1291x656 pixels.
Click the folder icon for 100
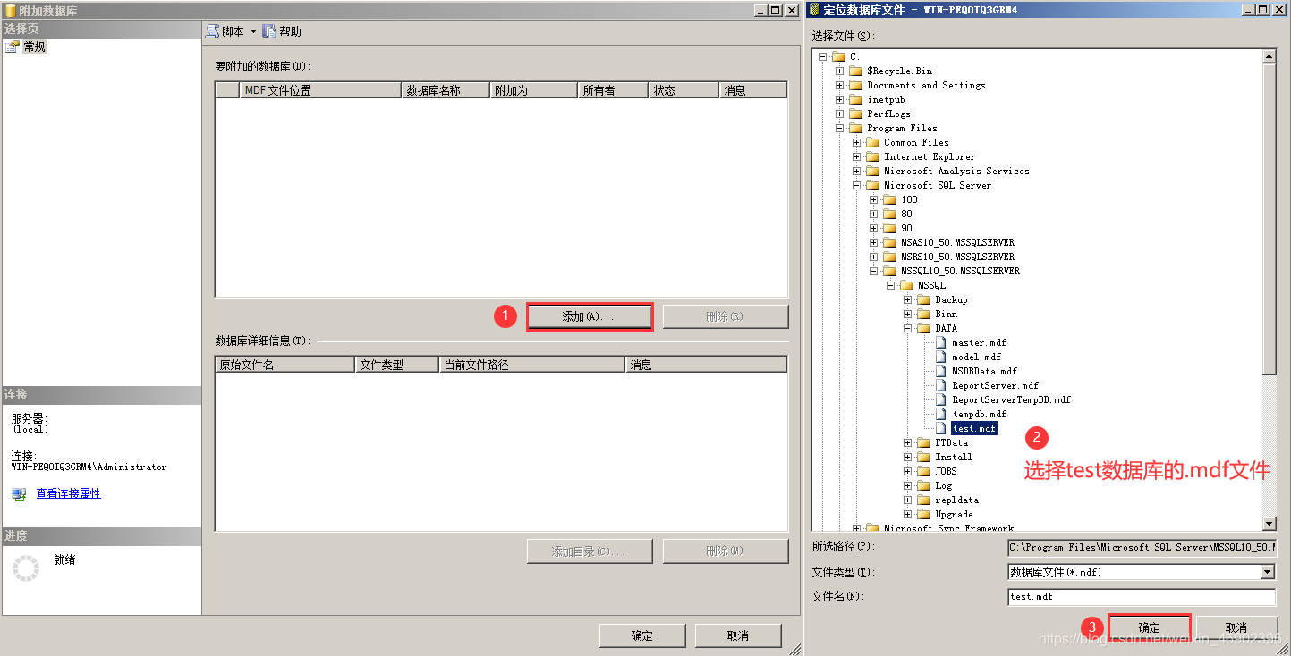(x=889, y=199)
